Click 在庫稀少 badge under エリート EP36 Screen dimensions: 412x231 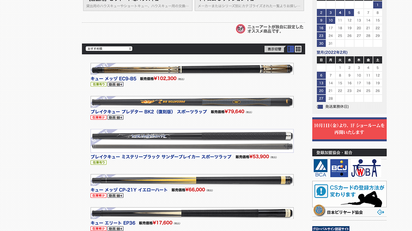tap(99, 229)
